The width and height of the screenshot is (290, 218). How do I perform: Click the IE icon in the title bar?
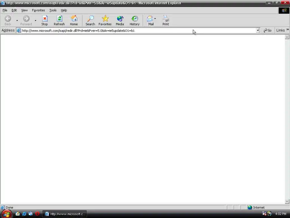pyautogui.click(x=3, y=3)
